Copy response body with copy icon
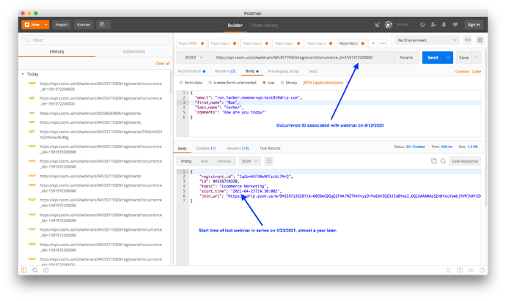Viewport: 506px width, 301px height. coord(433,161)
